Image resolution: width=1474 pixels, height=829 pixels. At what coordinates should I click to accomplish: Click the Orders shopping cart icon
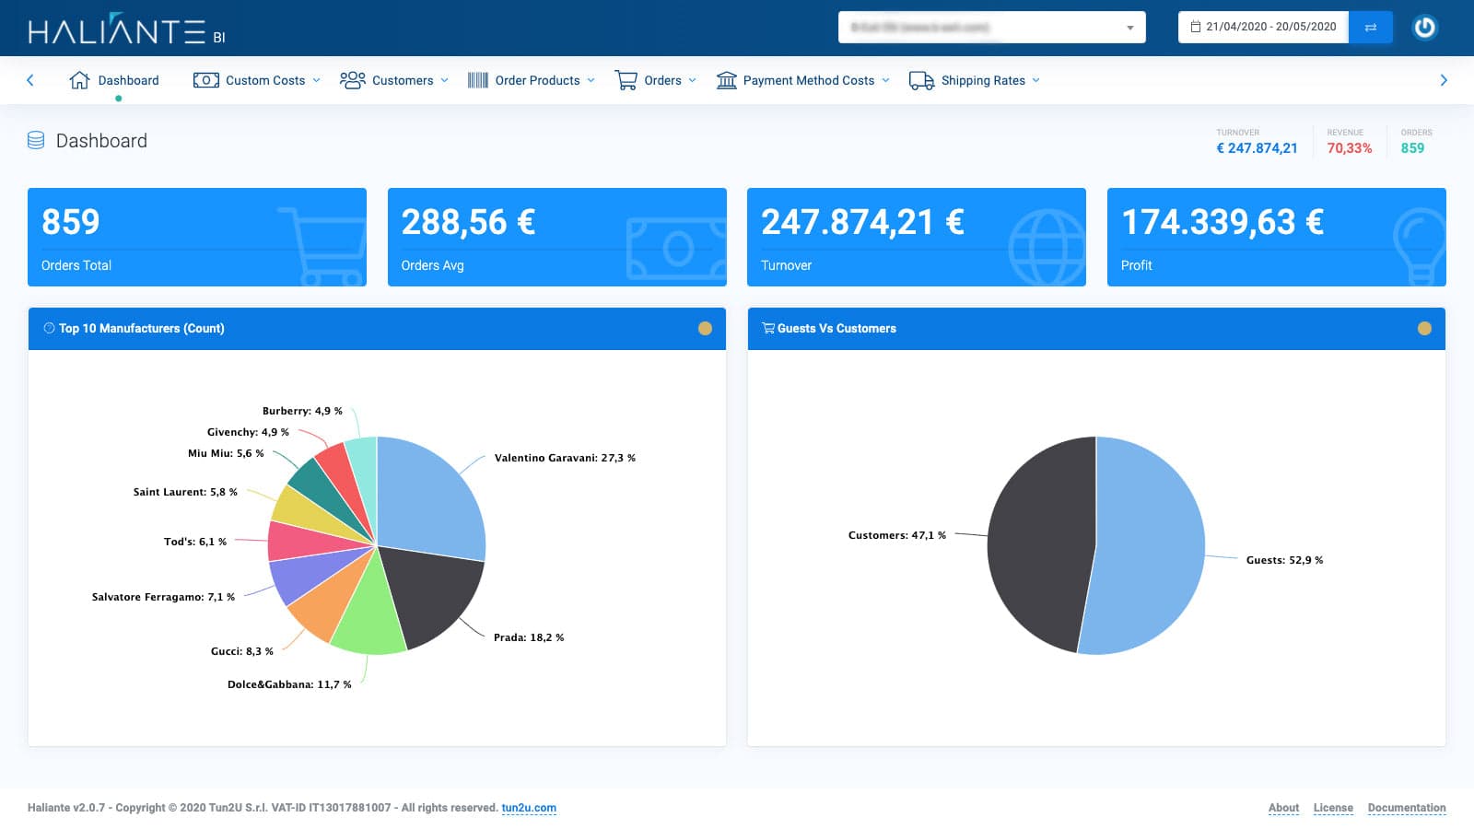point(627,80)
